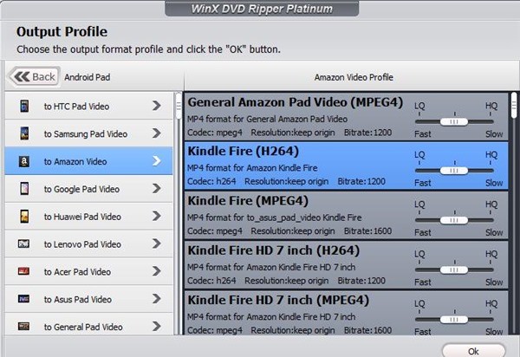Image resolution: width=520 pixels, height=357 pixels.
Task: Select 'to Asus Pad Video' category
Action: coord(89,299)
